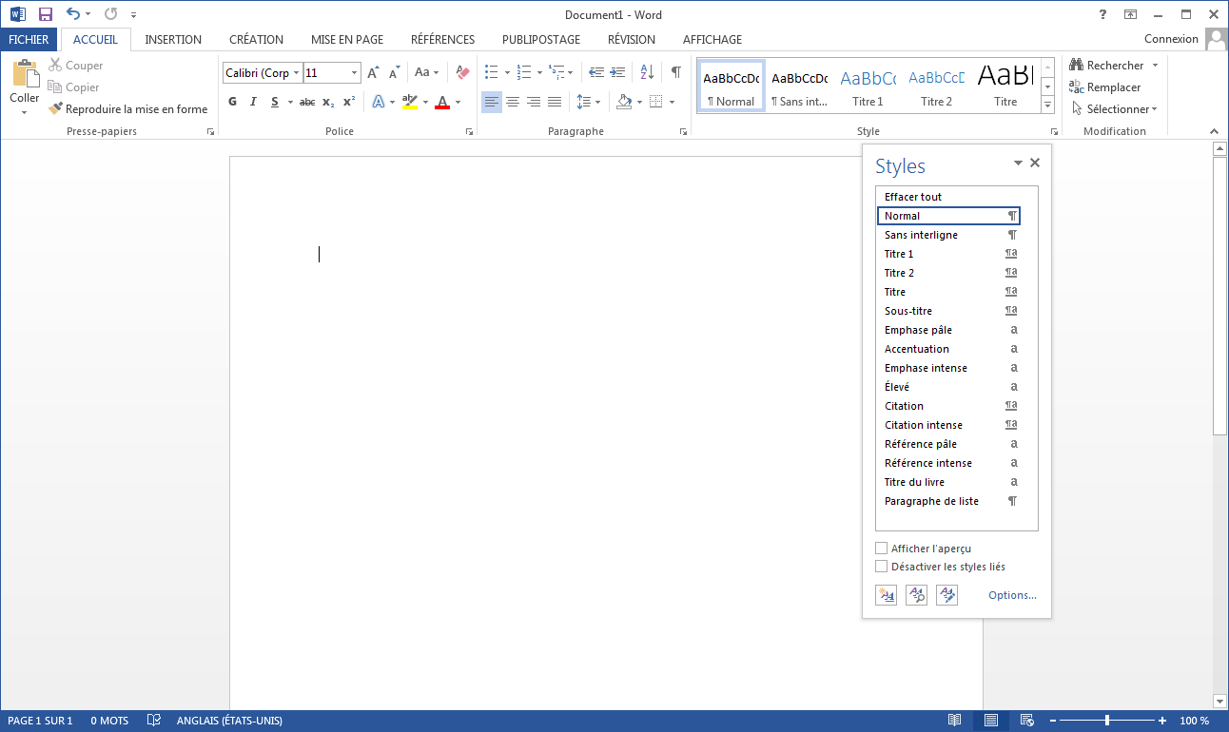
Task: Open the line spacing dropdown
Action: coord(589,102)
